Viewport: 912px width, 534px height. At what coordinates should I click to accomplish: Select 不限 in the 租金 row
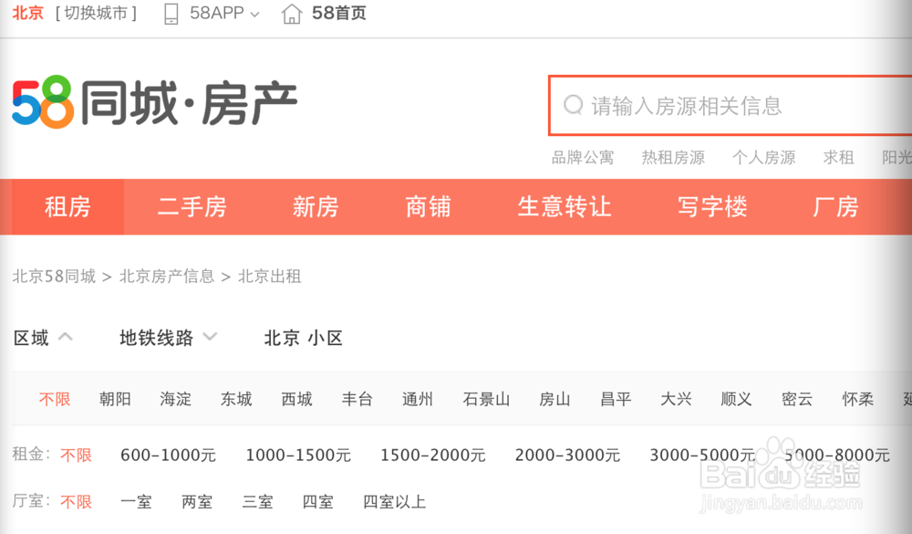click(x=77, y=455)
